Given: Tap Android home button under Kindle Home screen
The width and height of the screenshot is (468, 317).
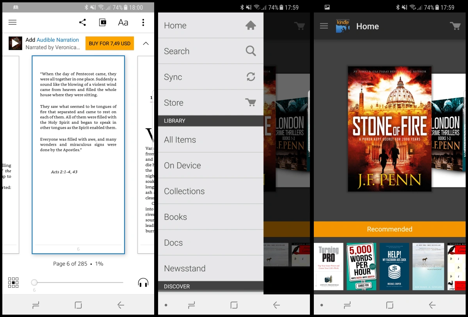Looking at the screenshot, I should click(x=390, y=305).
